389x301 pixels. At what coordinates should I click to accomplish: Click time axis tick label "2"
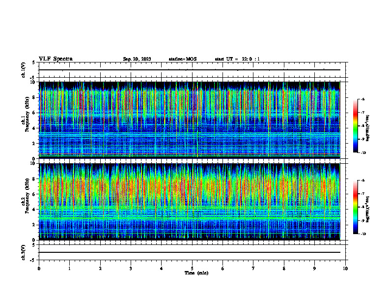coord(100,269)
